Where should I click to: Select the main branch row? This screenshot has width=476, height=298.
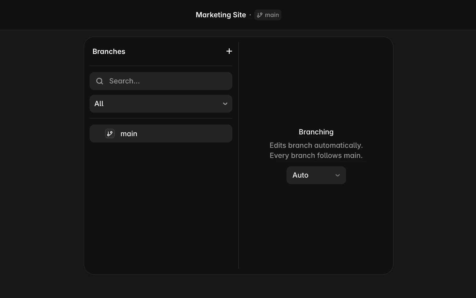click(161, 134)
